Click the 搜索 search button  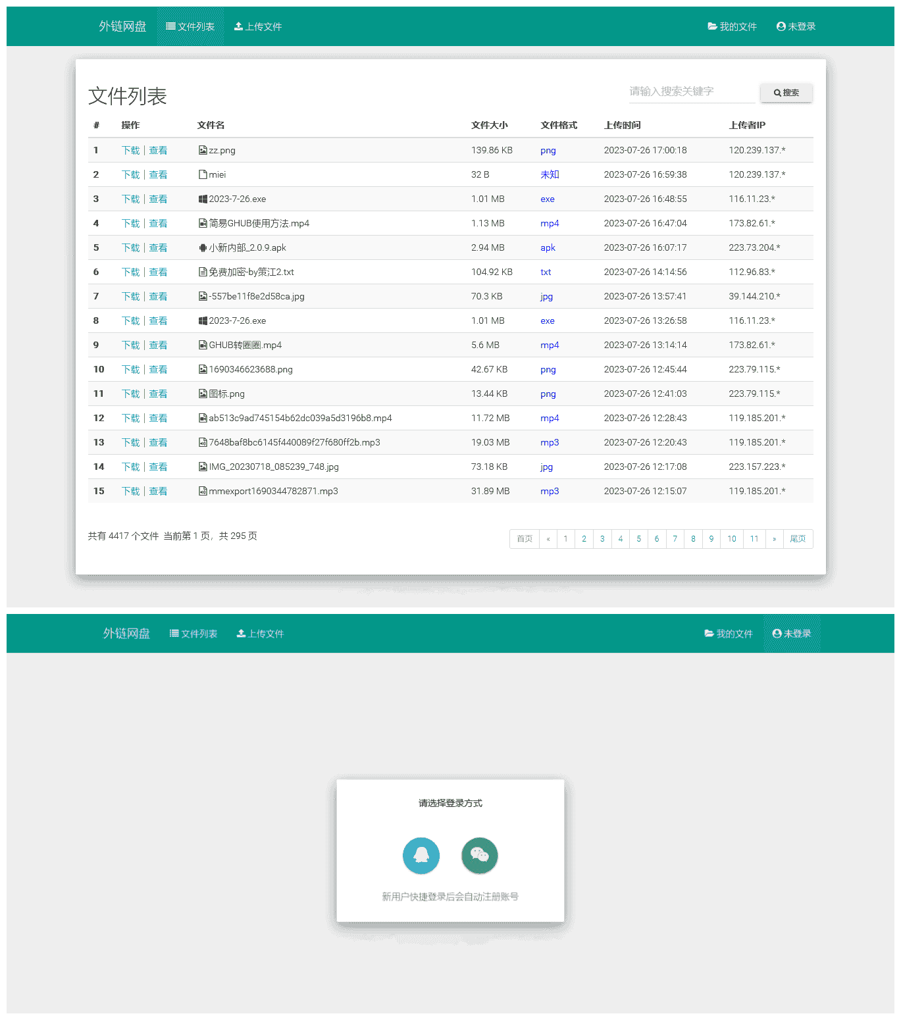point(786,93)
